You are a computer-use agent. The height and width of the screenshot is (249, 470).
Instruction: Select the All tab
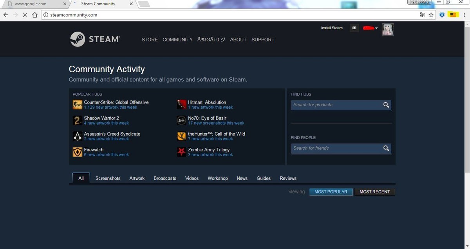click(x=81, y=178)
